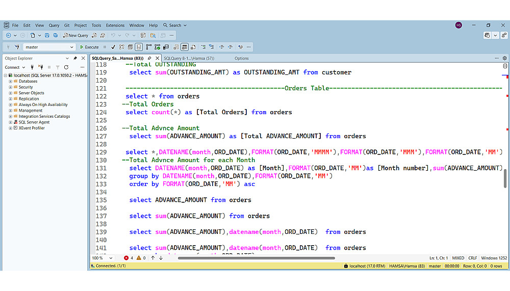The height and width of the screenshot is (291, 510).
Task: Expand the Management folder
Action: 10,111
